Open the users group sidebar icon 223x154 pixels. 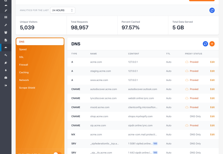click(6, 32)
